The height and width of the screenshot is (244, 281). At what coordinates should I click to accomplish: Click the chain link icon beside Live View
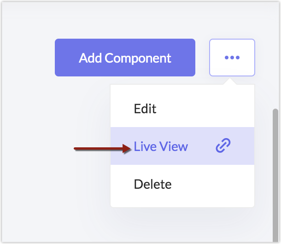click(x=223, y=146)
